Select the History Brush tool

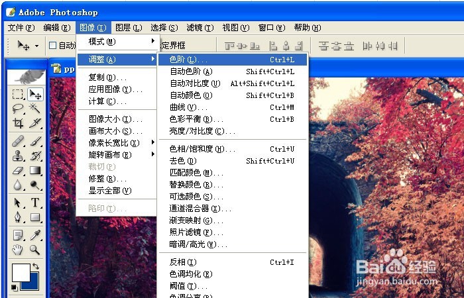click(35, 156)
